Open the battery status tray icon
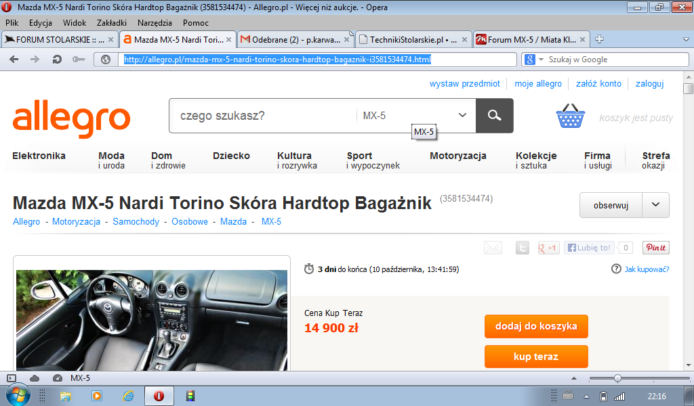The height and width of the screenshot is (406, 694). tap(603, 397)
